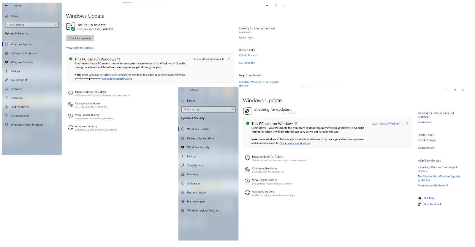Open Delivery Optimization in upper-left sidebar

(24, 53)
